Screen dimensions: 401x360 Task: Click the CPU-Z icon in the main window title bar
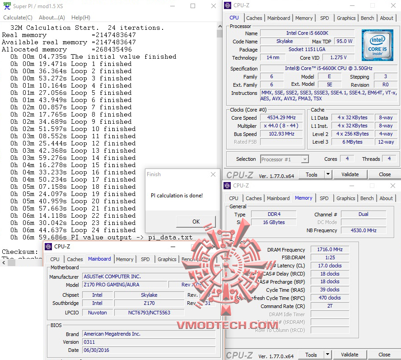(x=227, y=5)
